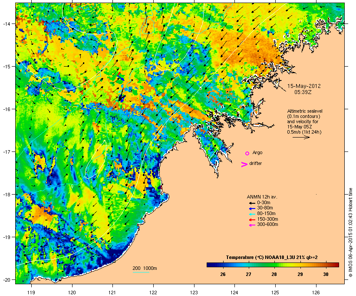Image resolution: width=356 pixels, height=296 pixels.
Task: Click the 29 colorbar tick label
Action: point(300,274)
